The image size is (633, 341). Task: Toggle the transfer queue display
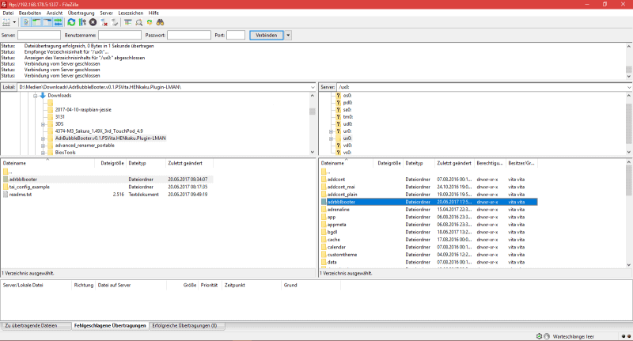click(x=58, y=22)
